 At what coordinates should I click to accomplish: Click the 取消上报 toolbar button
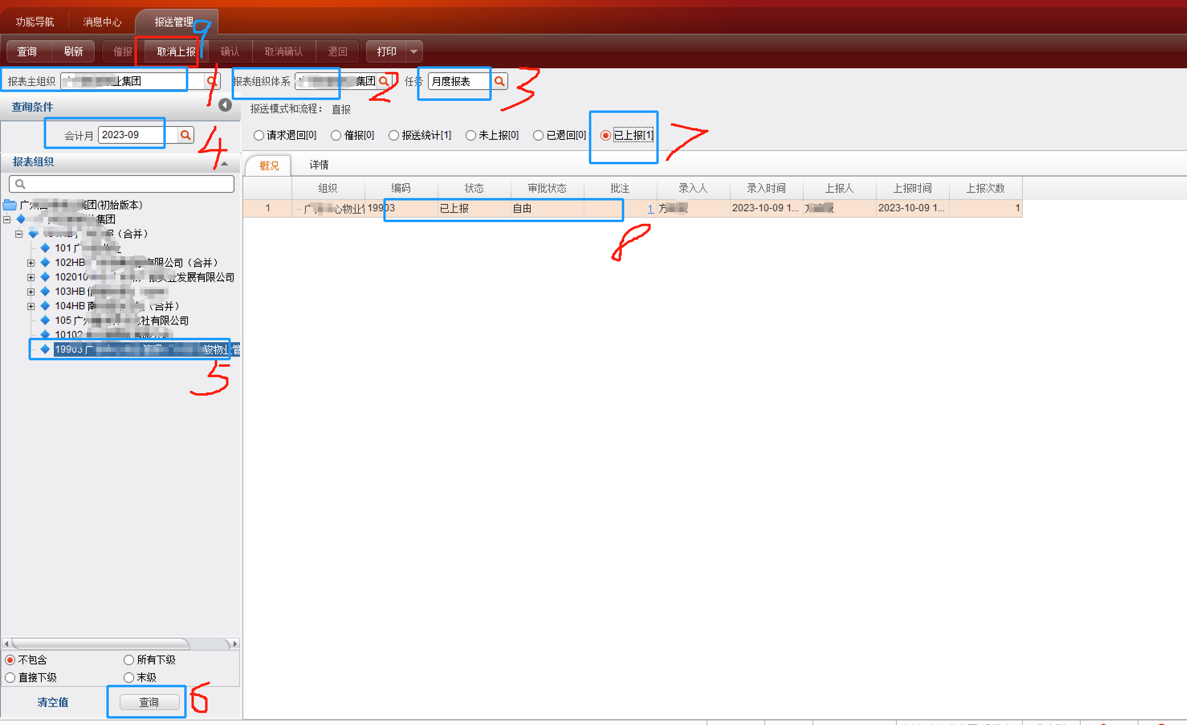point(176,51)
